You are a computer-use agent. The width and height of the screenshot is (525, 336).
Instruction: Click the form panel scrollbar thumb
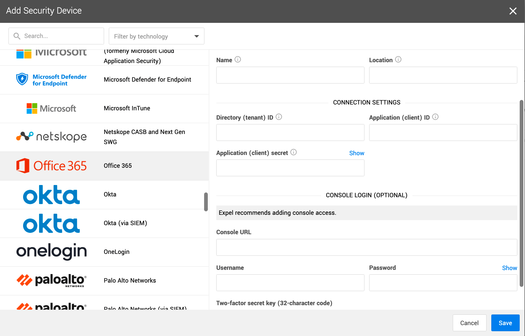pos(521,194)
